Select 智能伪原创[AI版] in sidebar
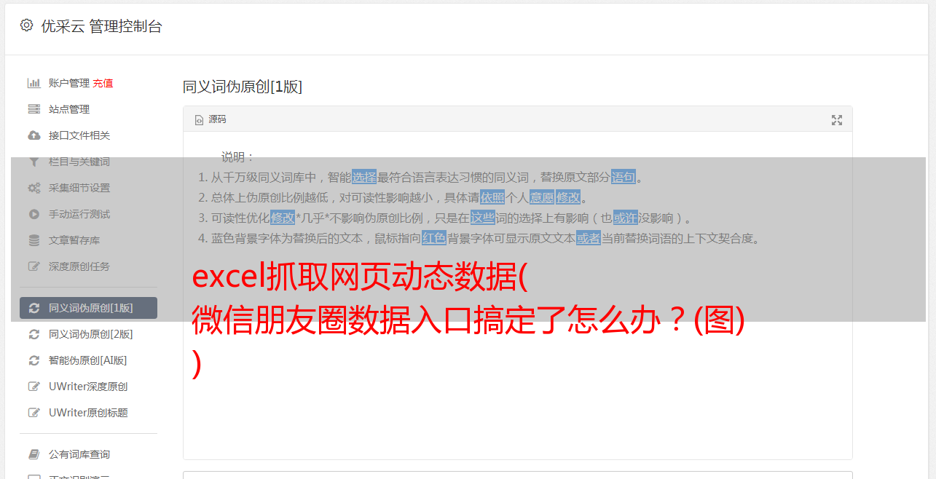Screen dimensions: 936x479 [89, 360]
